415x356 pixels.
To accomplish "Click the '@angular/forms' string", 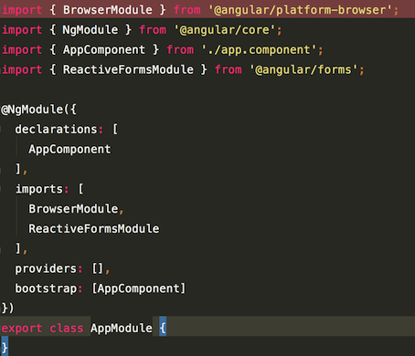I will coord(304,69).
